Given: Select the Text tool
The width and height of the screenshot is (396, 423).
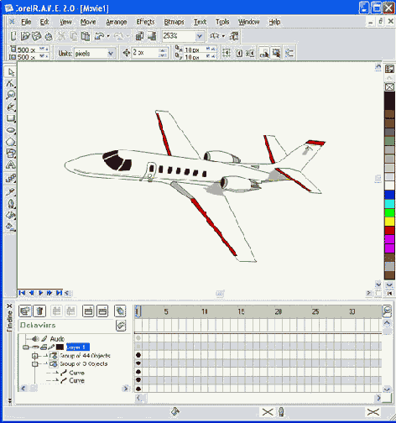Looking at the screenshot, I should pyautogui.click(x=11, y=165).
